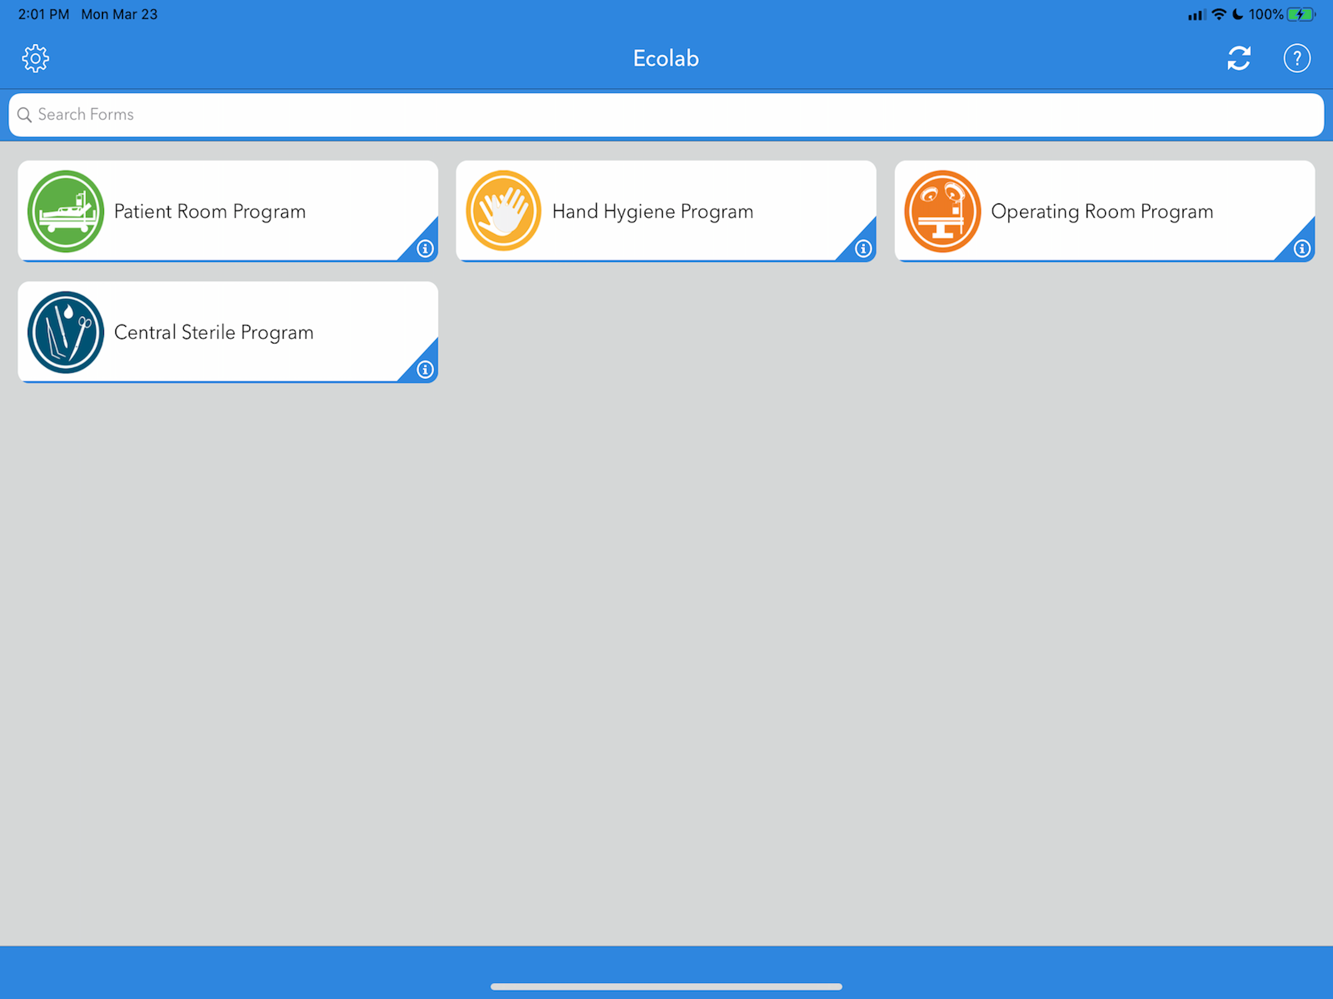Image resolution: width=1333 pixels, height=999 pixels.
Task: Tap the search magnifier icon
Action: click(25, 115)
